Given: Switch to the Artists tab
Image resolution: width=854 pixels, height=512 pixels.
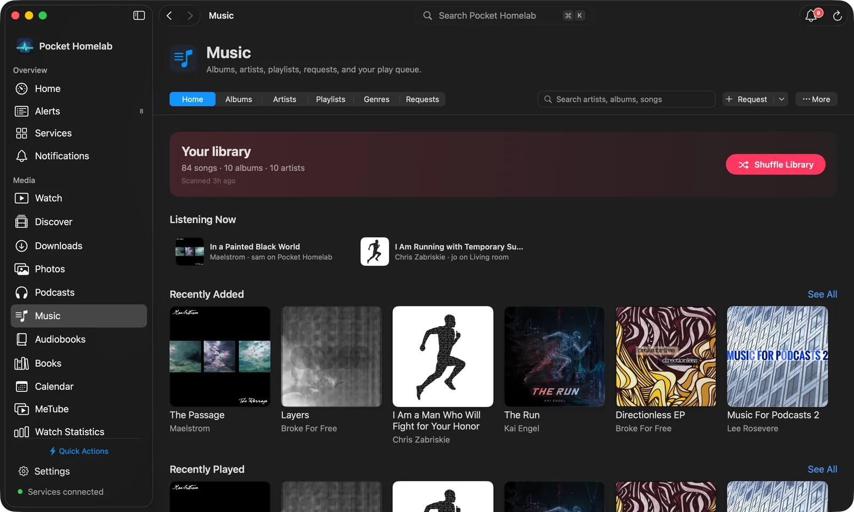Looking at the screenshot, I should 284,99.
